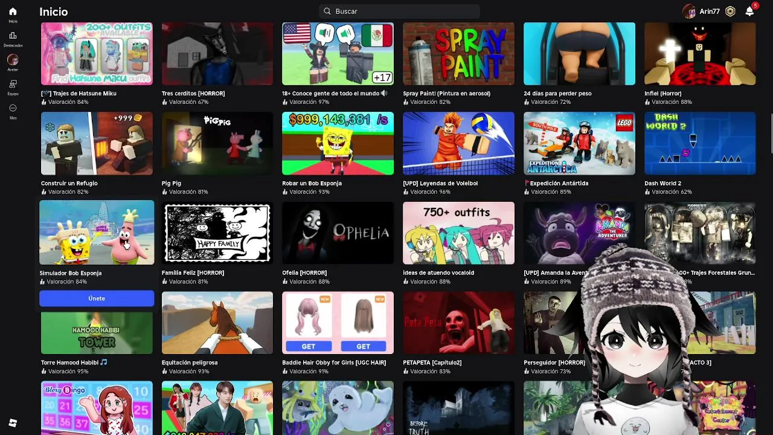The width and height of the screenshot is (773, 435).
Task: Open Pig Pig game thumbnail
Action: [217, 143]
